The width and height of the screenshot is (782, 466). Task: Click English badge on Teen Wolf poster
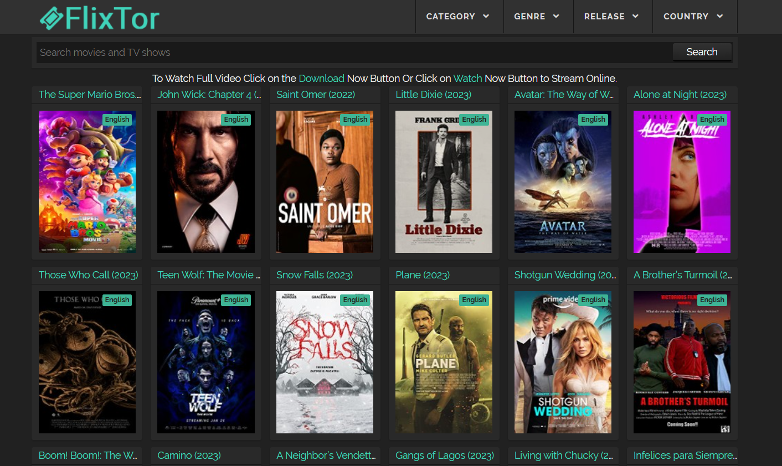pos(236,300)
